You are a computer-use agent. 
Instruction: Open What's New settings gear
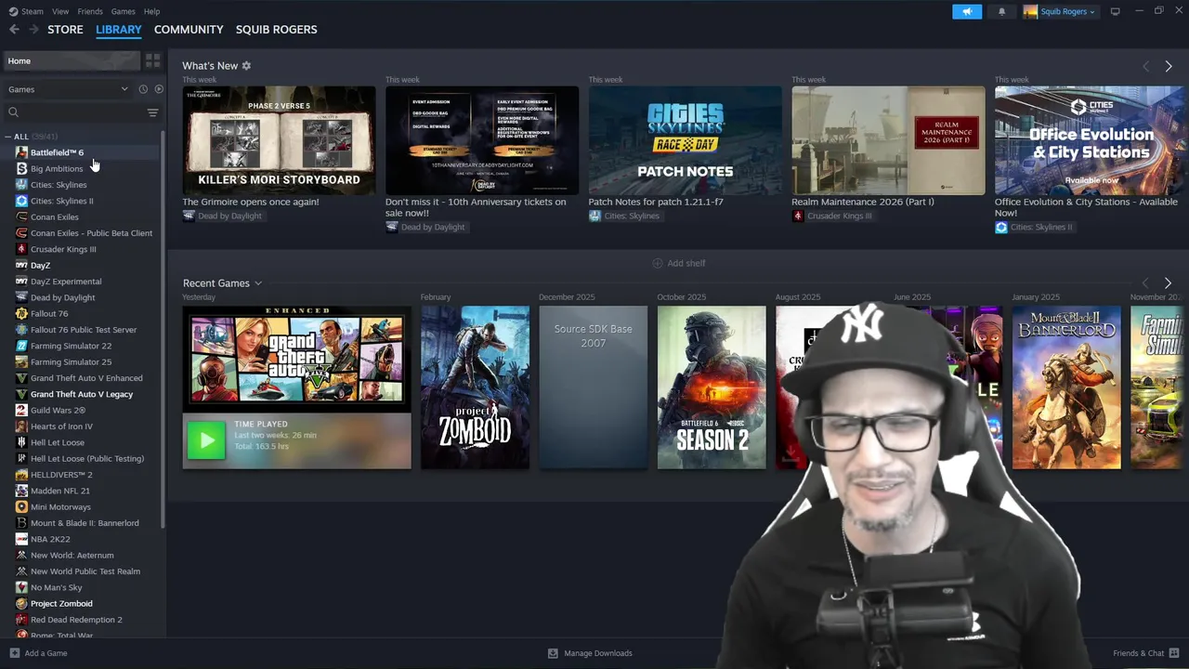click(246, 66)
